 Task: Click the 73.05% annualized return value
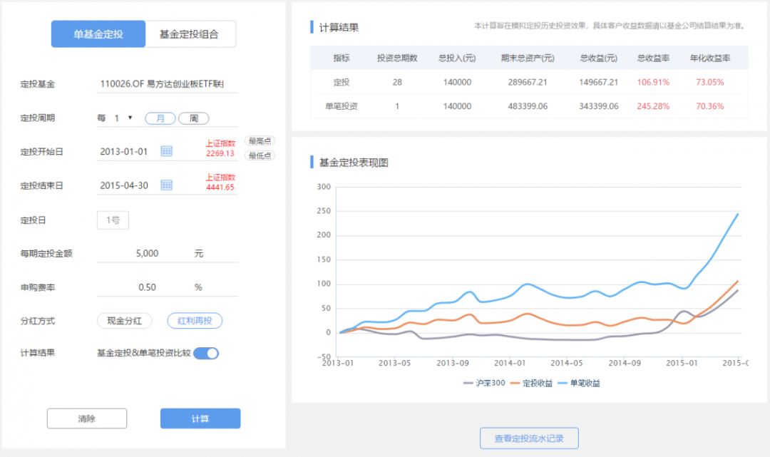pos(710,82)
